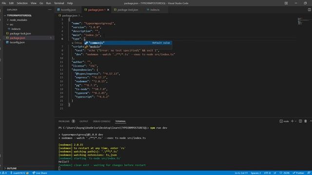The height and width of the screenshot is (175, 312).
Task: Open the File menu
Action: [4, 3]
